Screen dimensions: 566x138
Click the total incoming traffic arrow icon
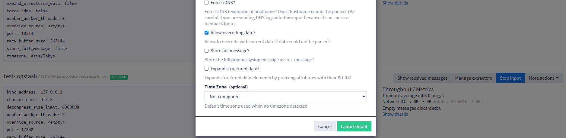point(447,102)
